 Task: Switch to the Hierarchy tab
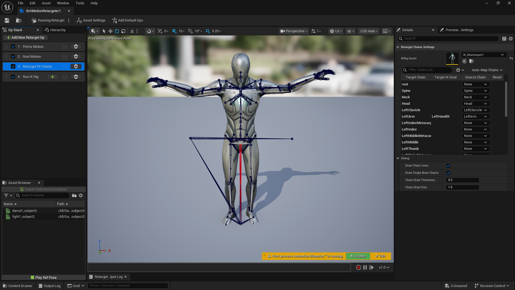pyautogui.click(x=55, y=30)
